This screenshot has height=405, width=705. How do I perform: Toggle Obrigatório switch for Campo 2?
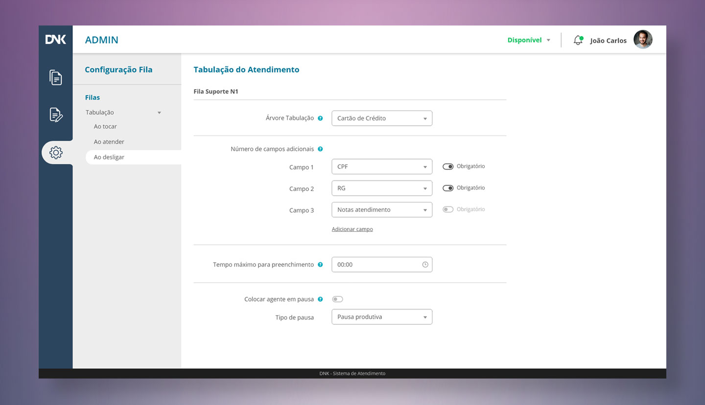click(448, 188)
